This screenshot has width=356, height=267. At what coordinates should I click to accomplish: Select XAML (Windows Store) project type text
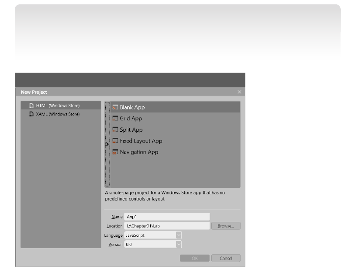click(58, 114)
